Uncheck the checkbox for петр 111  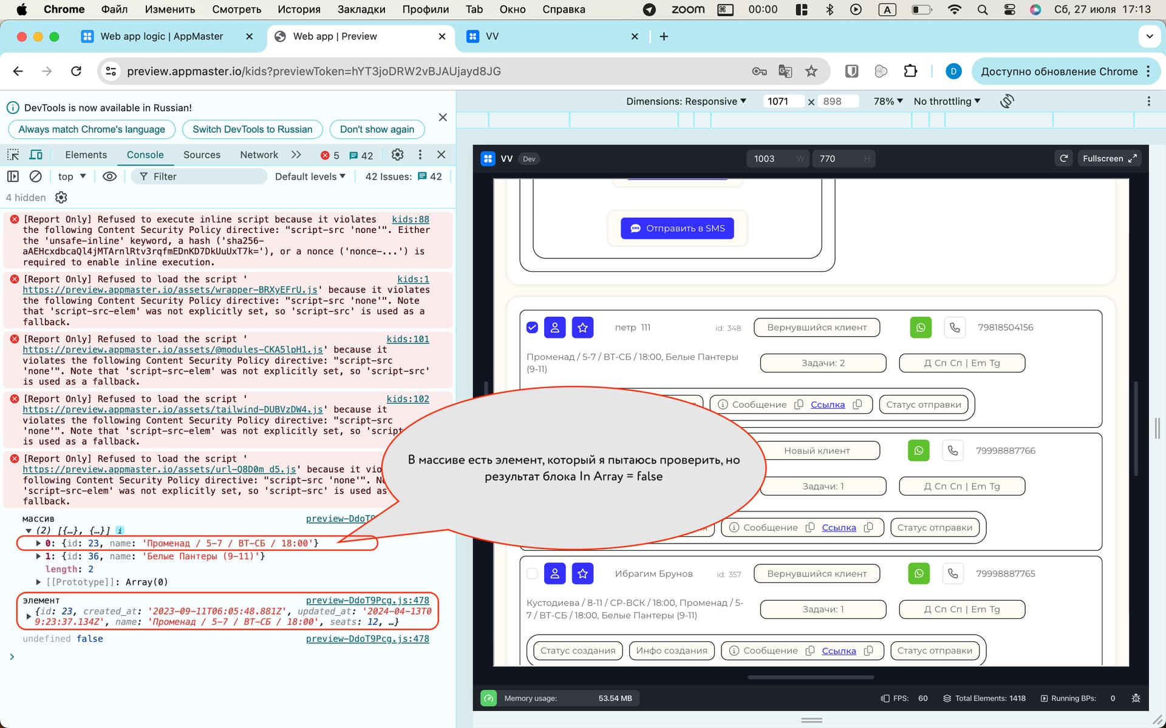(x=532, y=328)
